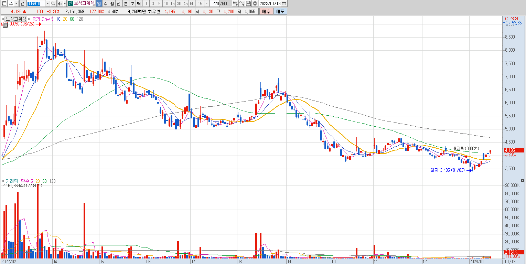Image resolution: width=526 pixels, height=264 pixels.
Task: Click the 배당락(0,00%) ex-dividend label
Action: [x=465, y=148]
